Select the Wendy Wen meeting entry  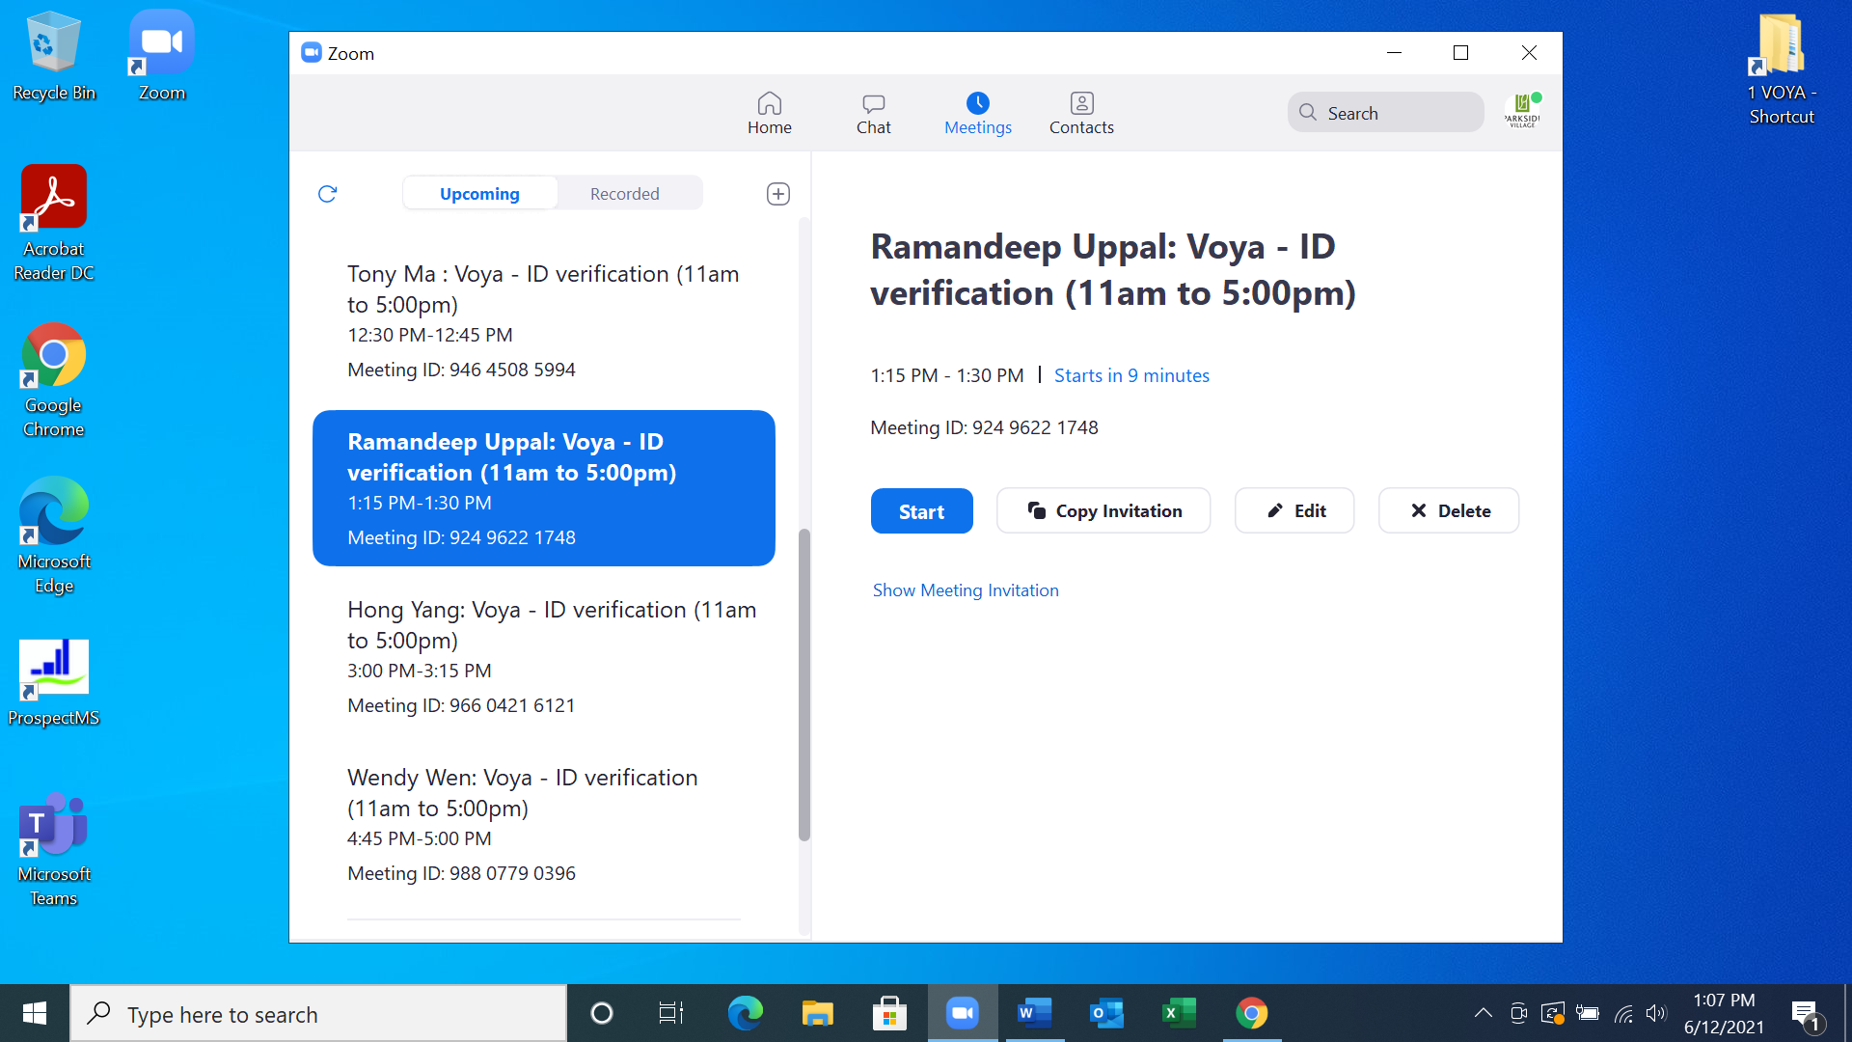pyautogui.click(x=544, y=824)
